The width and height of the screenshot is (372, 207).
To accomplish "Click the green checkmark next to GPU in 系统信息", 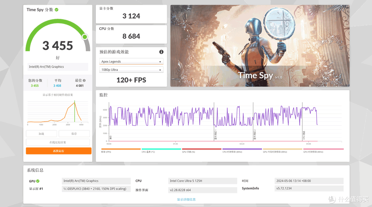I will tap(38, 181).
